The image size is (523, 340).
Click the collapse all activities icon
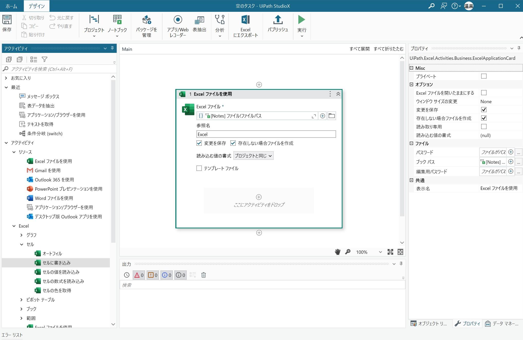[x=20, y=60]
